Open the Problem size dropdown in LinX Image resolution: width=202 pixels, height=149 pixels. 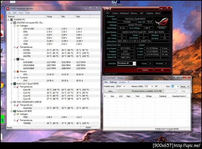coord(124,86)
